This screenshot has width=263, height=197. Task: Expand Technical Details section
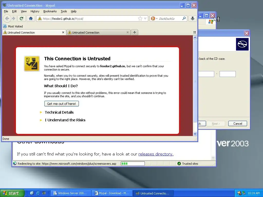point(59,112)
